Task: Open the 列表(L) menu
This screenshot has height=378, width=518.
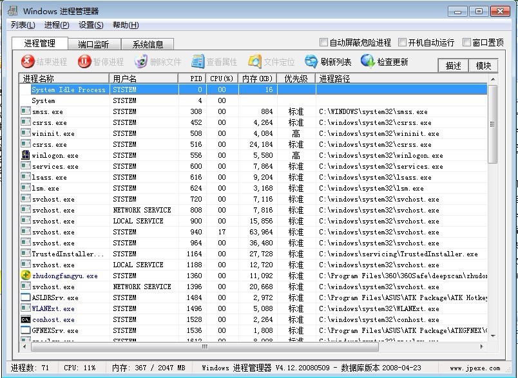Action: pos(23,25)
